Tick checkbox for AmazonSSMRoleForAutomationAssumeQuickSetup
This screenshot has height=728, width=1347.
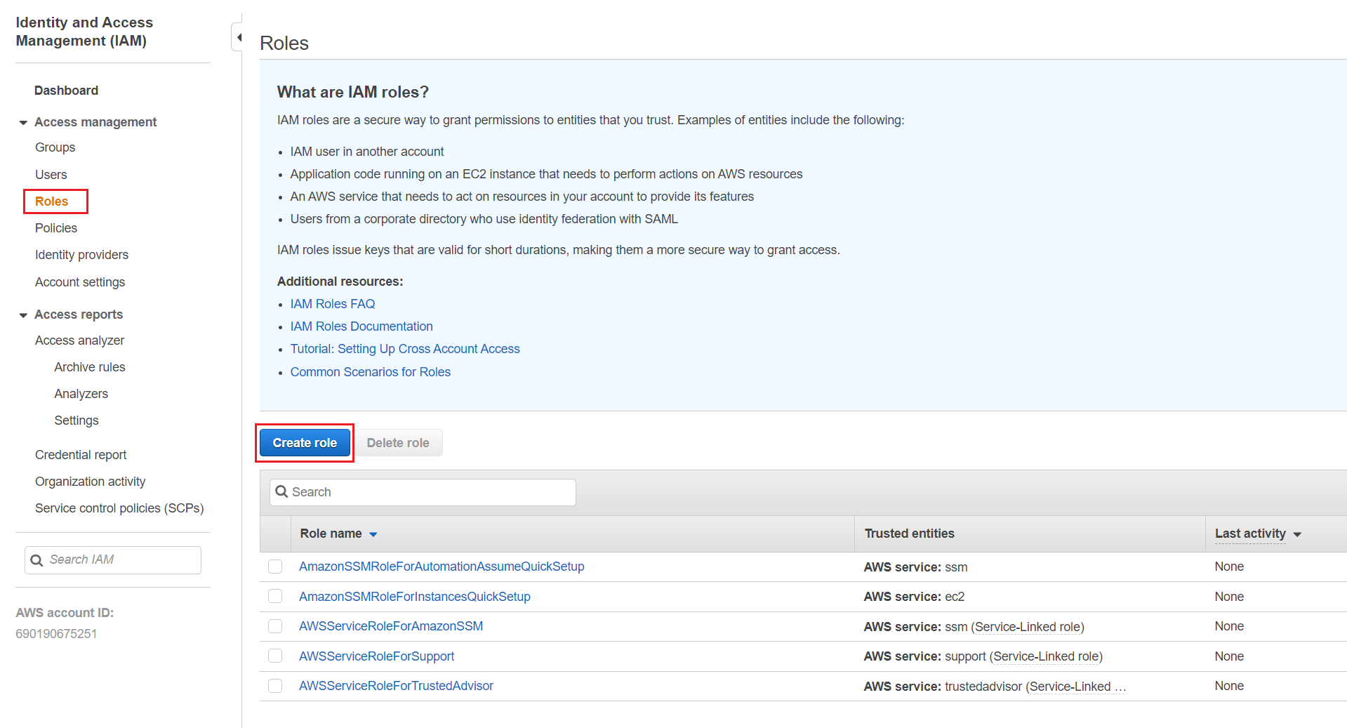(x=275, y=567)
